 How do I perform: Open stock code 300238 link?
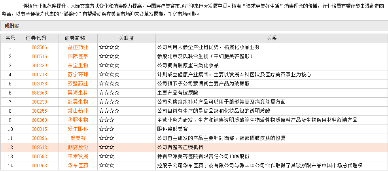click(39, 102)
